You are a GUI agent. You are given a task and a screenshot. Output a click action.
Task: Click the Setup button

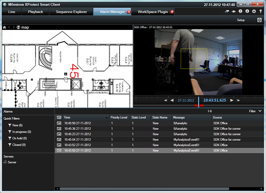(x=241, y=20)
